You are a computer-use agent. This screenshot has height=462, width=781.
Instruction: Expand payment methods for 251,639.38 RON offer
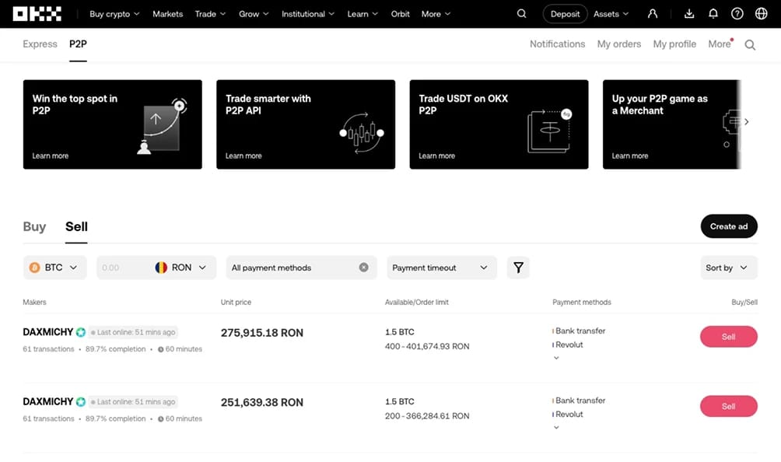pyautogui.click(x=556, y=428)
